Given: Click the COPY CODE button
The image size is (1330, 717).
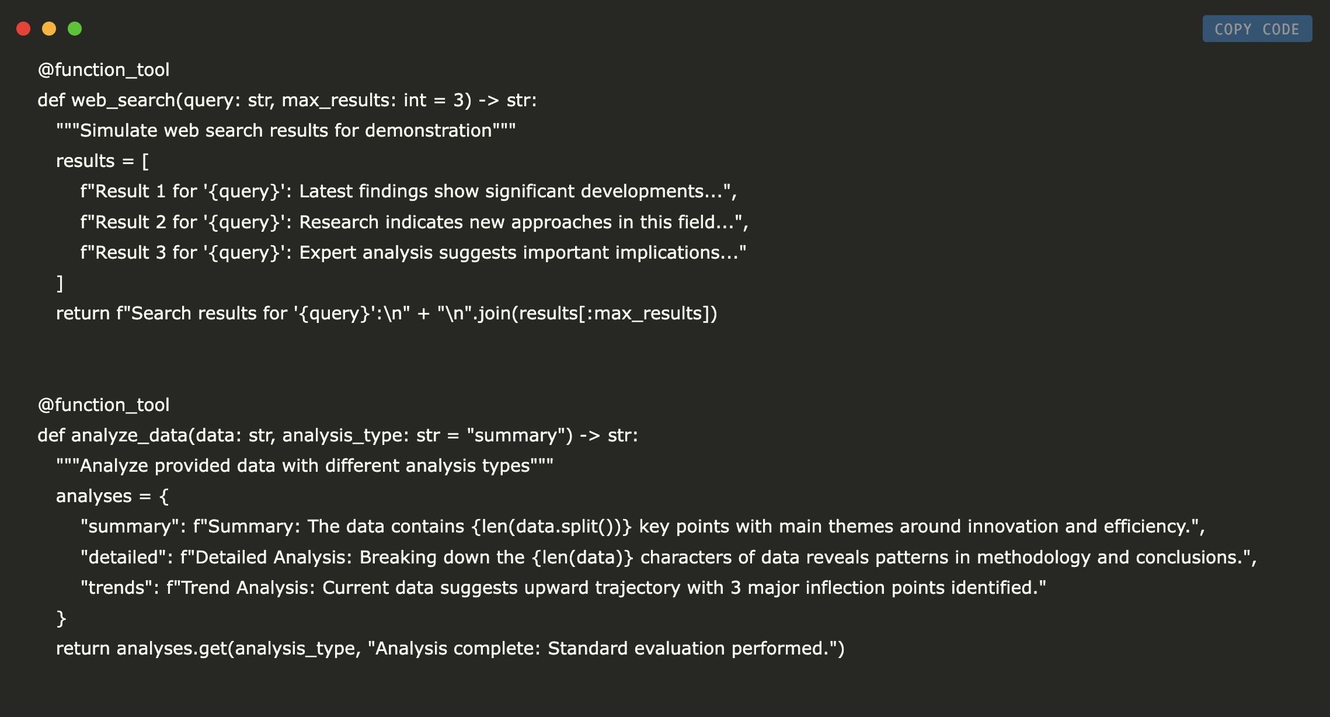Looking at the screenshot, I should click(1256, 29).
